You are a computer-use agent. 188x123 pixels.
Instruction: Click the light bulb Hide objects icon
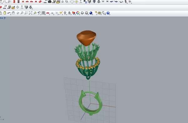(x=65, y=13)
